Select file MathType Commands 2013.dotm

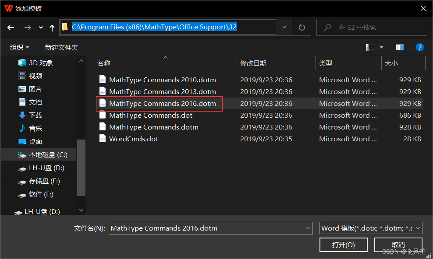(x=162, y=92)
